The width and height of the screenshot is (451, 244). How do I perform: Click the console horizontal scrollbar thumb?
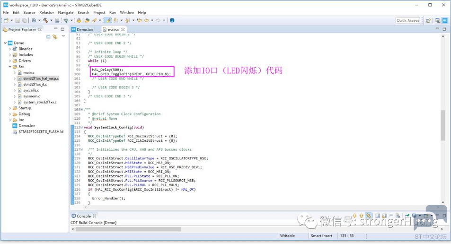click(128, 229)
